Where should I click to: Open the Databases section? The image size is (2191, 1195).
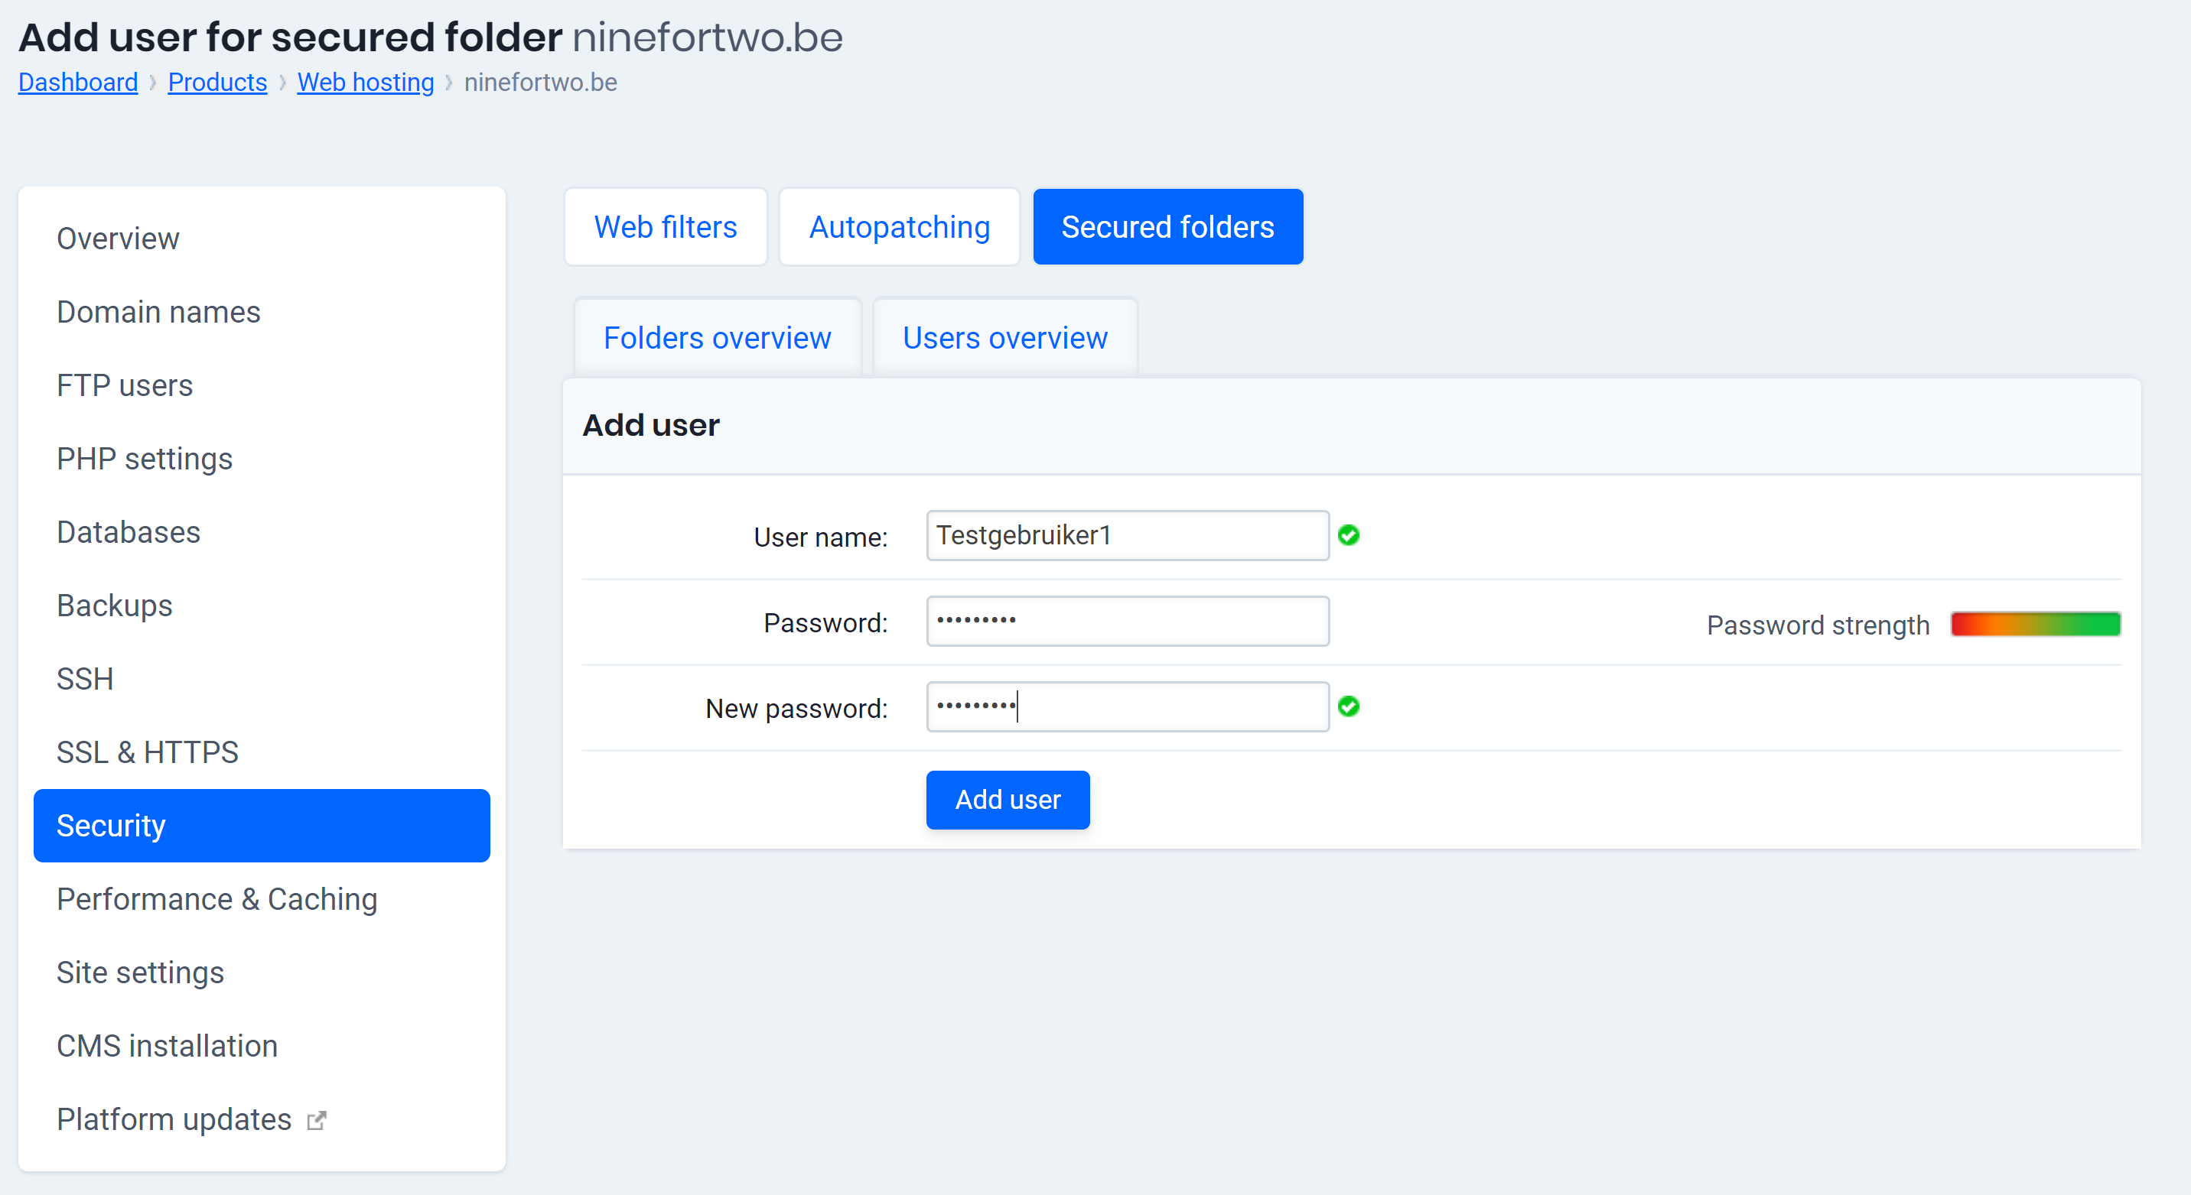(129, 532)
